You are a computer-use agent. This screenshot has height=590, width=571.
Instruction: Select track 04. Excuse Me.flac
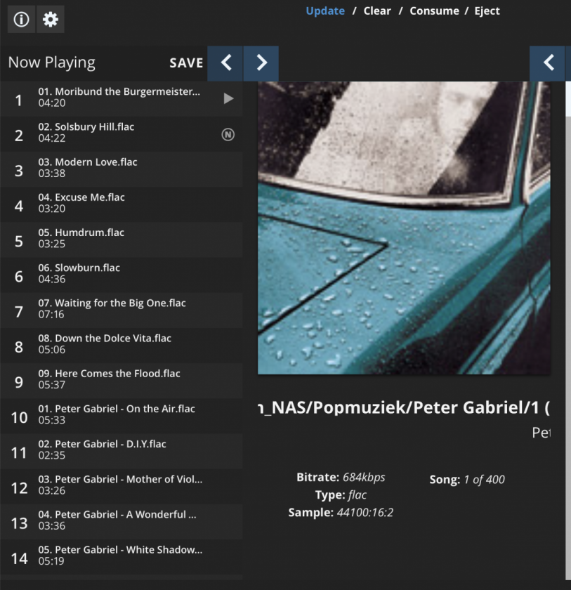[x=121, y=204]
